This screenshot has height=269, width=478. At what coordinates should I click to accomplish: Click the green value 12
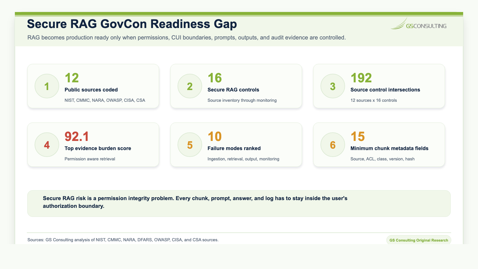(x=72, y=78)
